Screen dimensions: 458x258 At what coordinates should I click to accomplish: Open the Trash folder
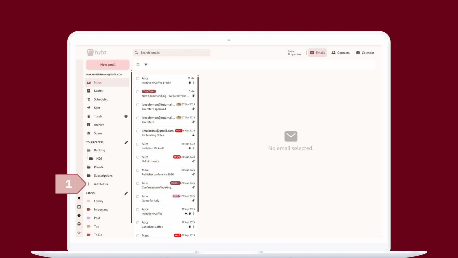pyautogui.click(x=107, y=116)
